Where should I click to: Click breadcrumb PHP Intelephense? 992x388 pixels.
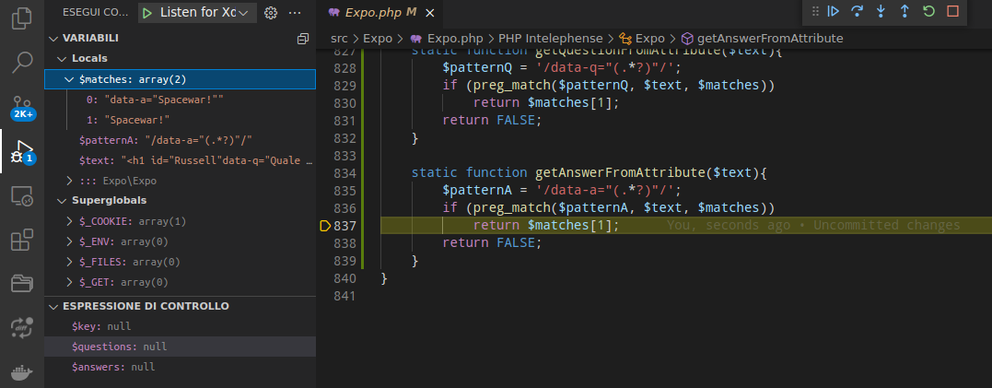tap(551, 38)
